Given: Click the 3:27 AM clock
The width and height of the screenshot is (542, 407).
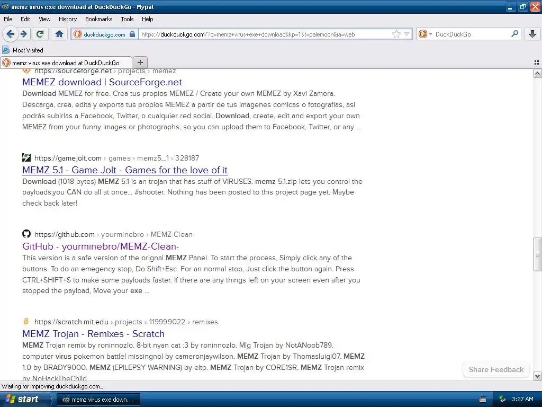Looking at the screenshot, I should tap(522, 400).
